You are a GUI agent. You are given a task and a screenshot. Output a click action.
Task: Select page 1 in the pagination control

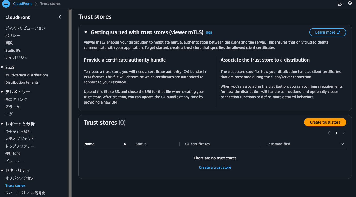point(336,133)
